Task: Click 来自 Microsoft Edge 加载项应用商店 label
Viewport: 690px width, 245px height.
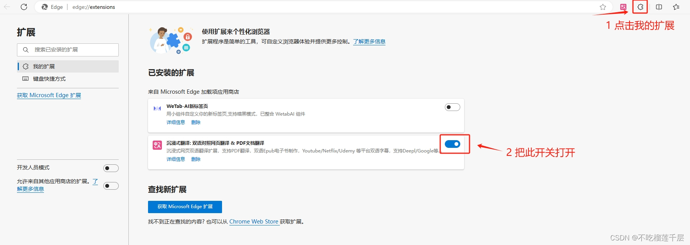Action: (x=194, y=92)
